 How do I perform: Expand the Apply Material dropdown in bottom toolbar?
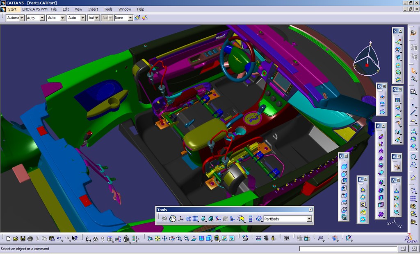(338, 241)
